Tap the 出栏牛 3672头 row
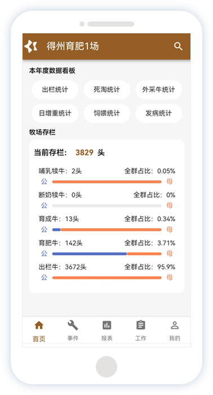This screenshot has width=213, height=395. [106, 267]
